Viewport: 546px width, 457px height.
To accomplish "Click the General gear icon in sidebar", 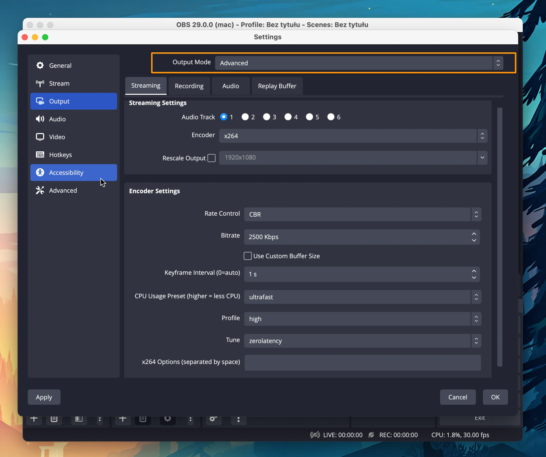I will (x=40, y=66).
